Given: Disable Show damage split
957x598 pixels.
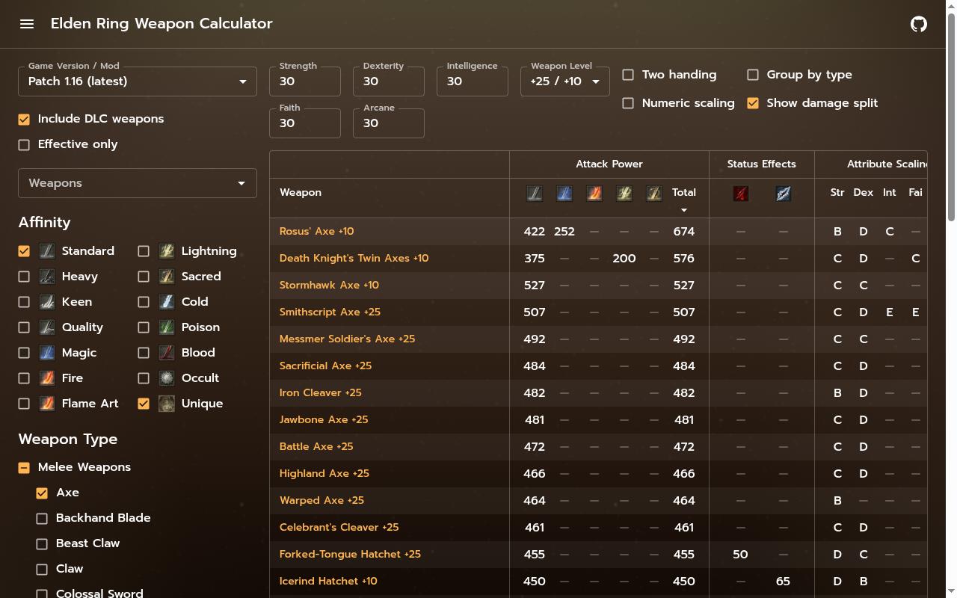Looking at the screenshot, I should tap(753, 103).
